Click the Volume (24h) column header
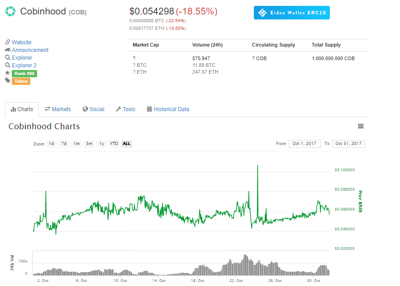 click(x=207, y=45)
